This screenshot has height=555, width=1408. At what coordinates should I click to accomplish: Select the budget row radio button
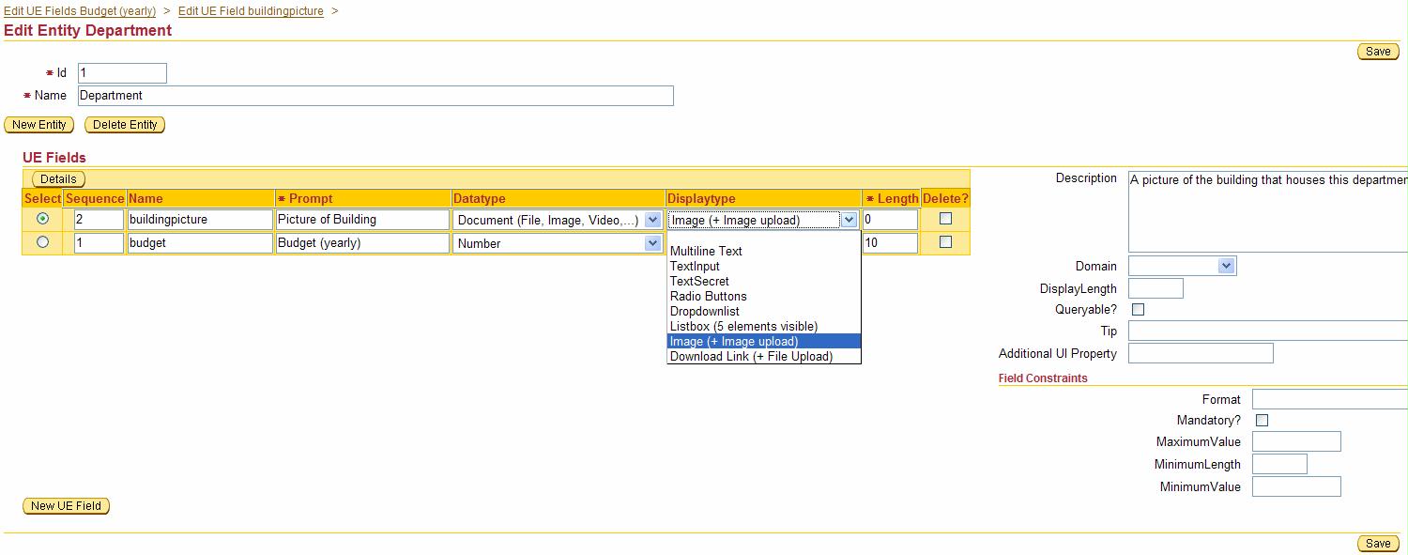(42, 242)
